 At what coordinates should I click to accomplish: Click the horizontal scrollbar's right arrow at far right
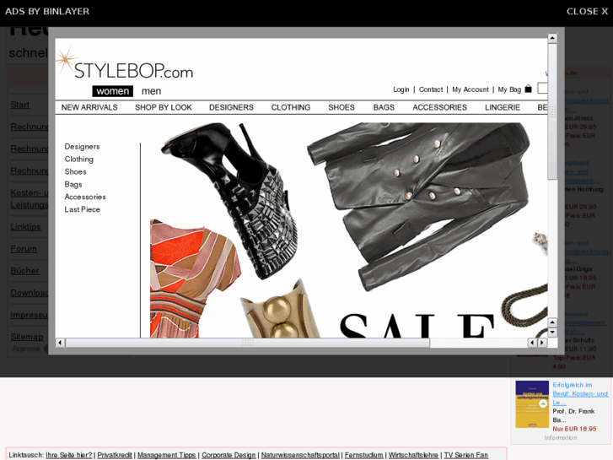point(542,343)
